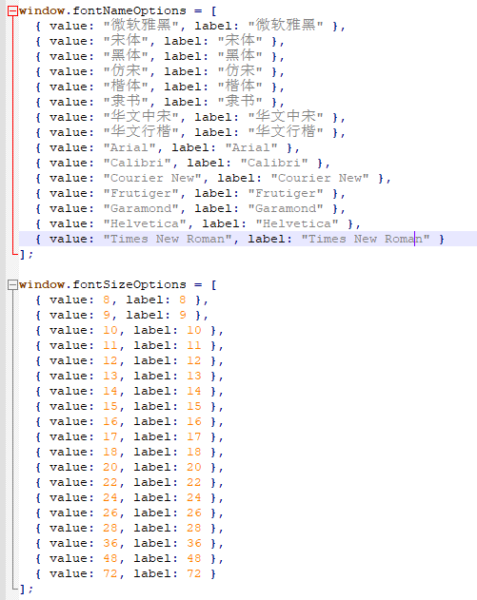Collapse the window.fontNameOptions code block
477x600 pixels.
tap(12, 10)
